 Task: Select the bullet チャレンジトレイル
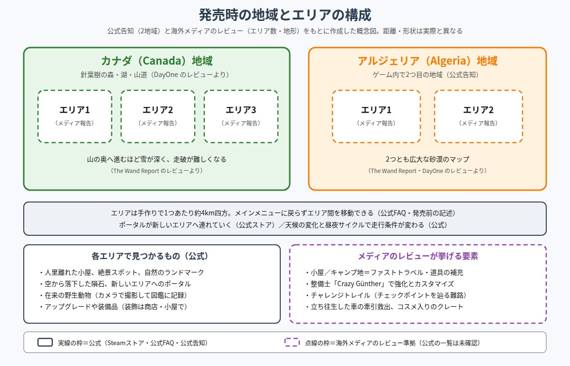[x=387, y=295]
